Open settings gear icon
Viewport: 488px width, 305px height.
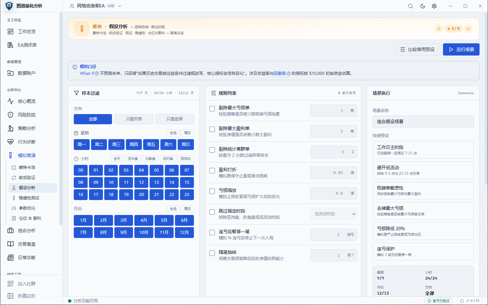(x=434, y=6)
